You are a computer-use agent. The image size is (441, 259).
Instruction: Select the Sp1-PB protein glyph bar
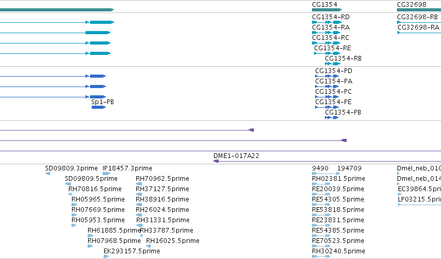tap(98, 107)
